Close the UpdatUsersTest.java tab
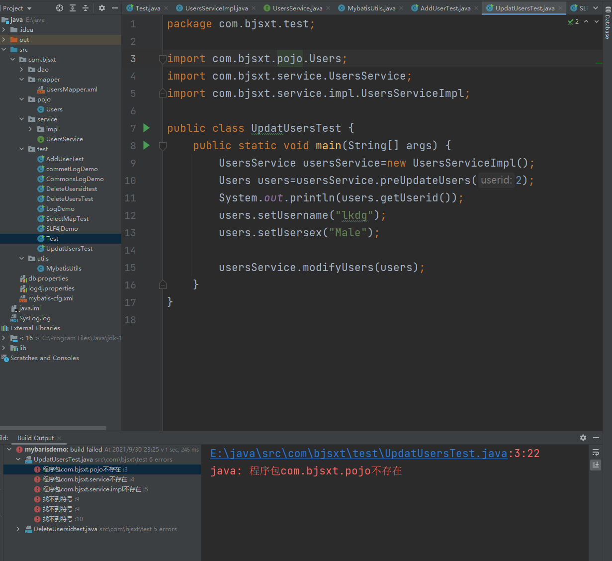The height and width of the screenshot is (561, 612). tap(560, 8)
